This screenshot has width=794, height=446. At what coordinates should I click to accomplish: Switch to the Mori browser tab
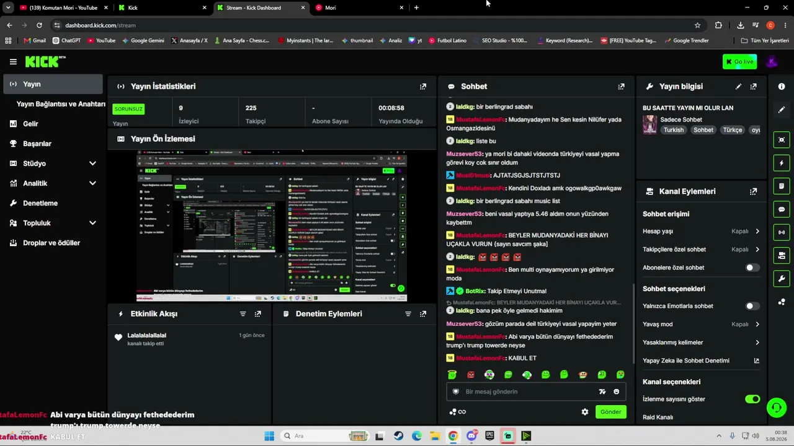(360, 8)
